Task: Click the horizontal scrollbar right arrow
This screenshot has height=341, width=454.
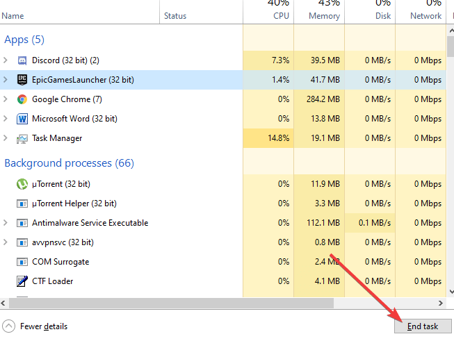Action: tap(439, 303)
